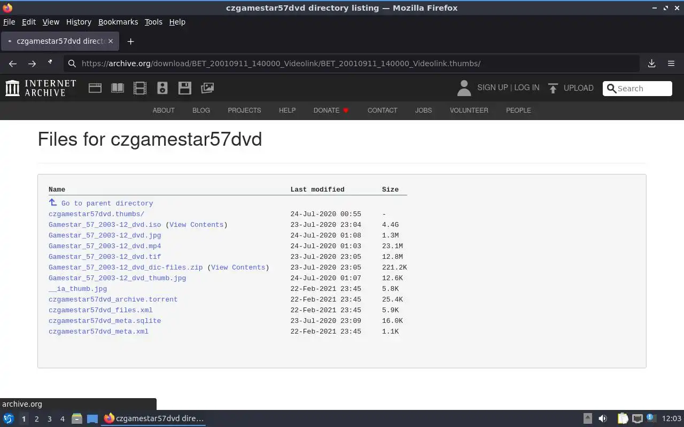The image size is (684, 427).
Task: View Contents of the dvd.iso file
Action: click(x=196, y=225)
